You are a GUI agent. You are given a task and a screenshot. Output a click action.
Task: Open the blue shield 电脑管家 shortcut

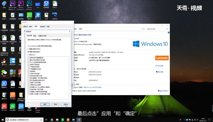coord(46,5)
